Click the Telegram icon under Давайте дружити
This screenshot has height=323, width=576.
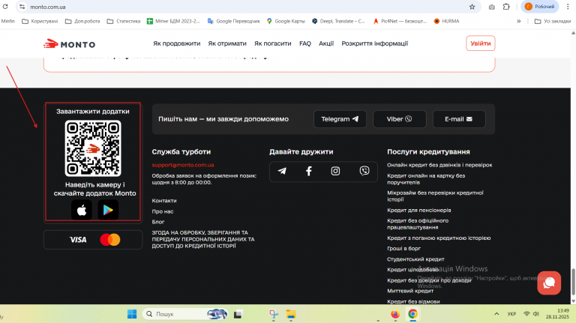coord(282,171)
